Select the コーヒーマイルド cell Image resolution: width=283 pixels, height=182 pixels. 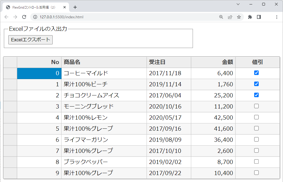click(x=104, y=73)
